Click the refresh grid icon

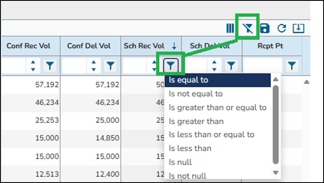coord(282,28)
